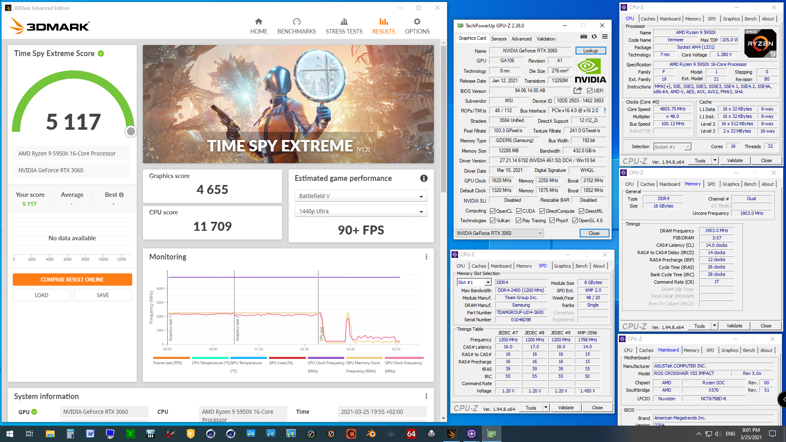Image resolution: width=786 pixels, height=442 pixels.
Task: Click Lookup button in GPU-Z
Action: (x=590, y=51)
